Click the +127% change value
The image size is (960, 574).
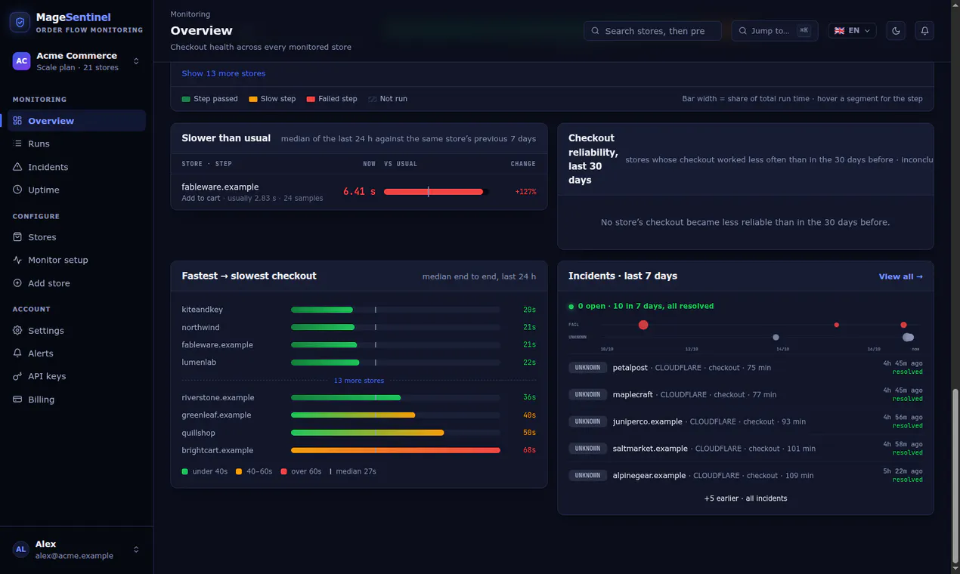pos(525,192)
